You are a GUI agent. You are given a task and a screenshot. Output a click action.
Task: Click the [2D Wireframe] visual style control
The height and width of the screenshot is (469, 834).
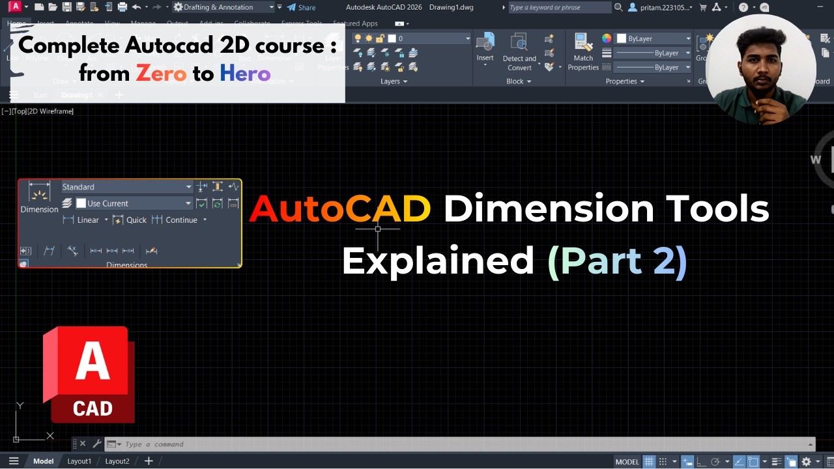click(x=51, y=111)
